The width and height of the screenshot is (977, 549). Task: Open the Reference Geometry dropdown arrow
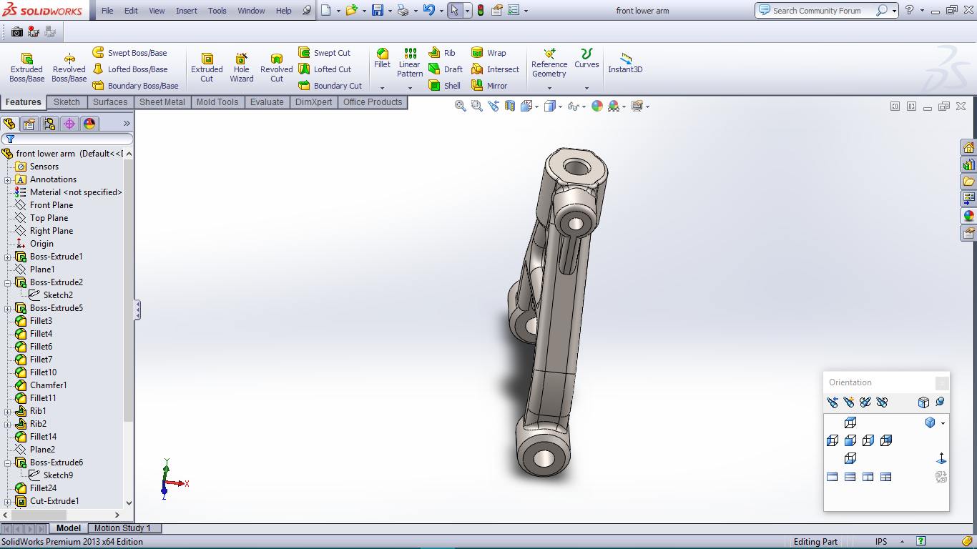click(x=549, y=88)
